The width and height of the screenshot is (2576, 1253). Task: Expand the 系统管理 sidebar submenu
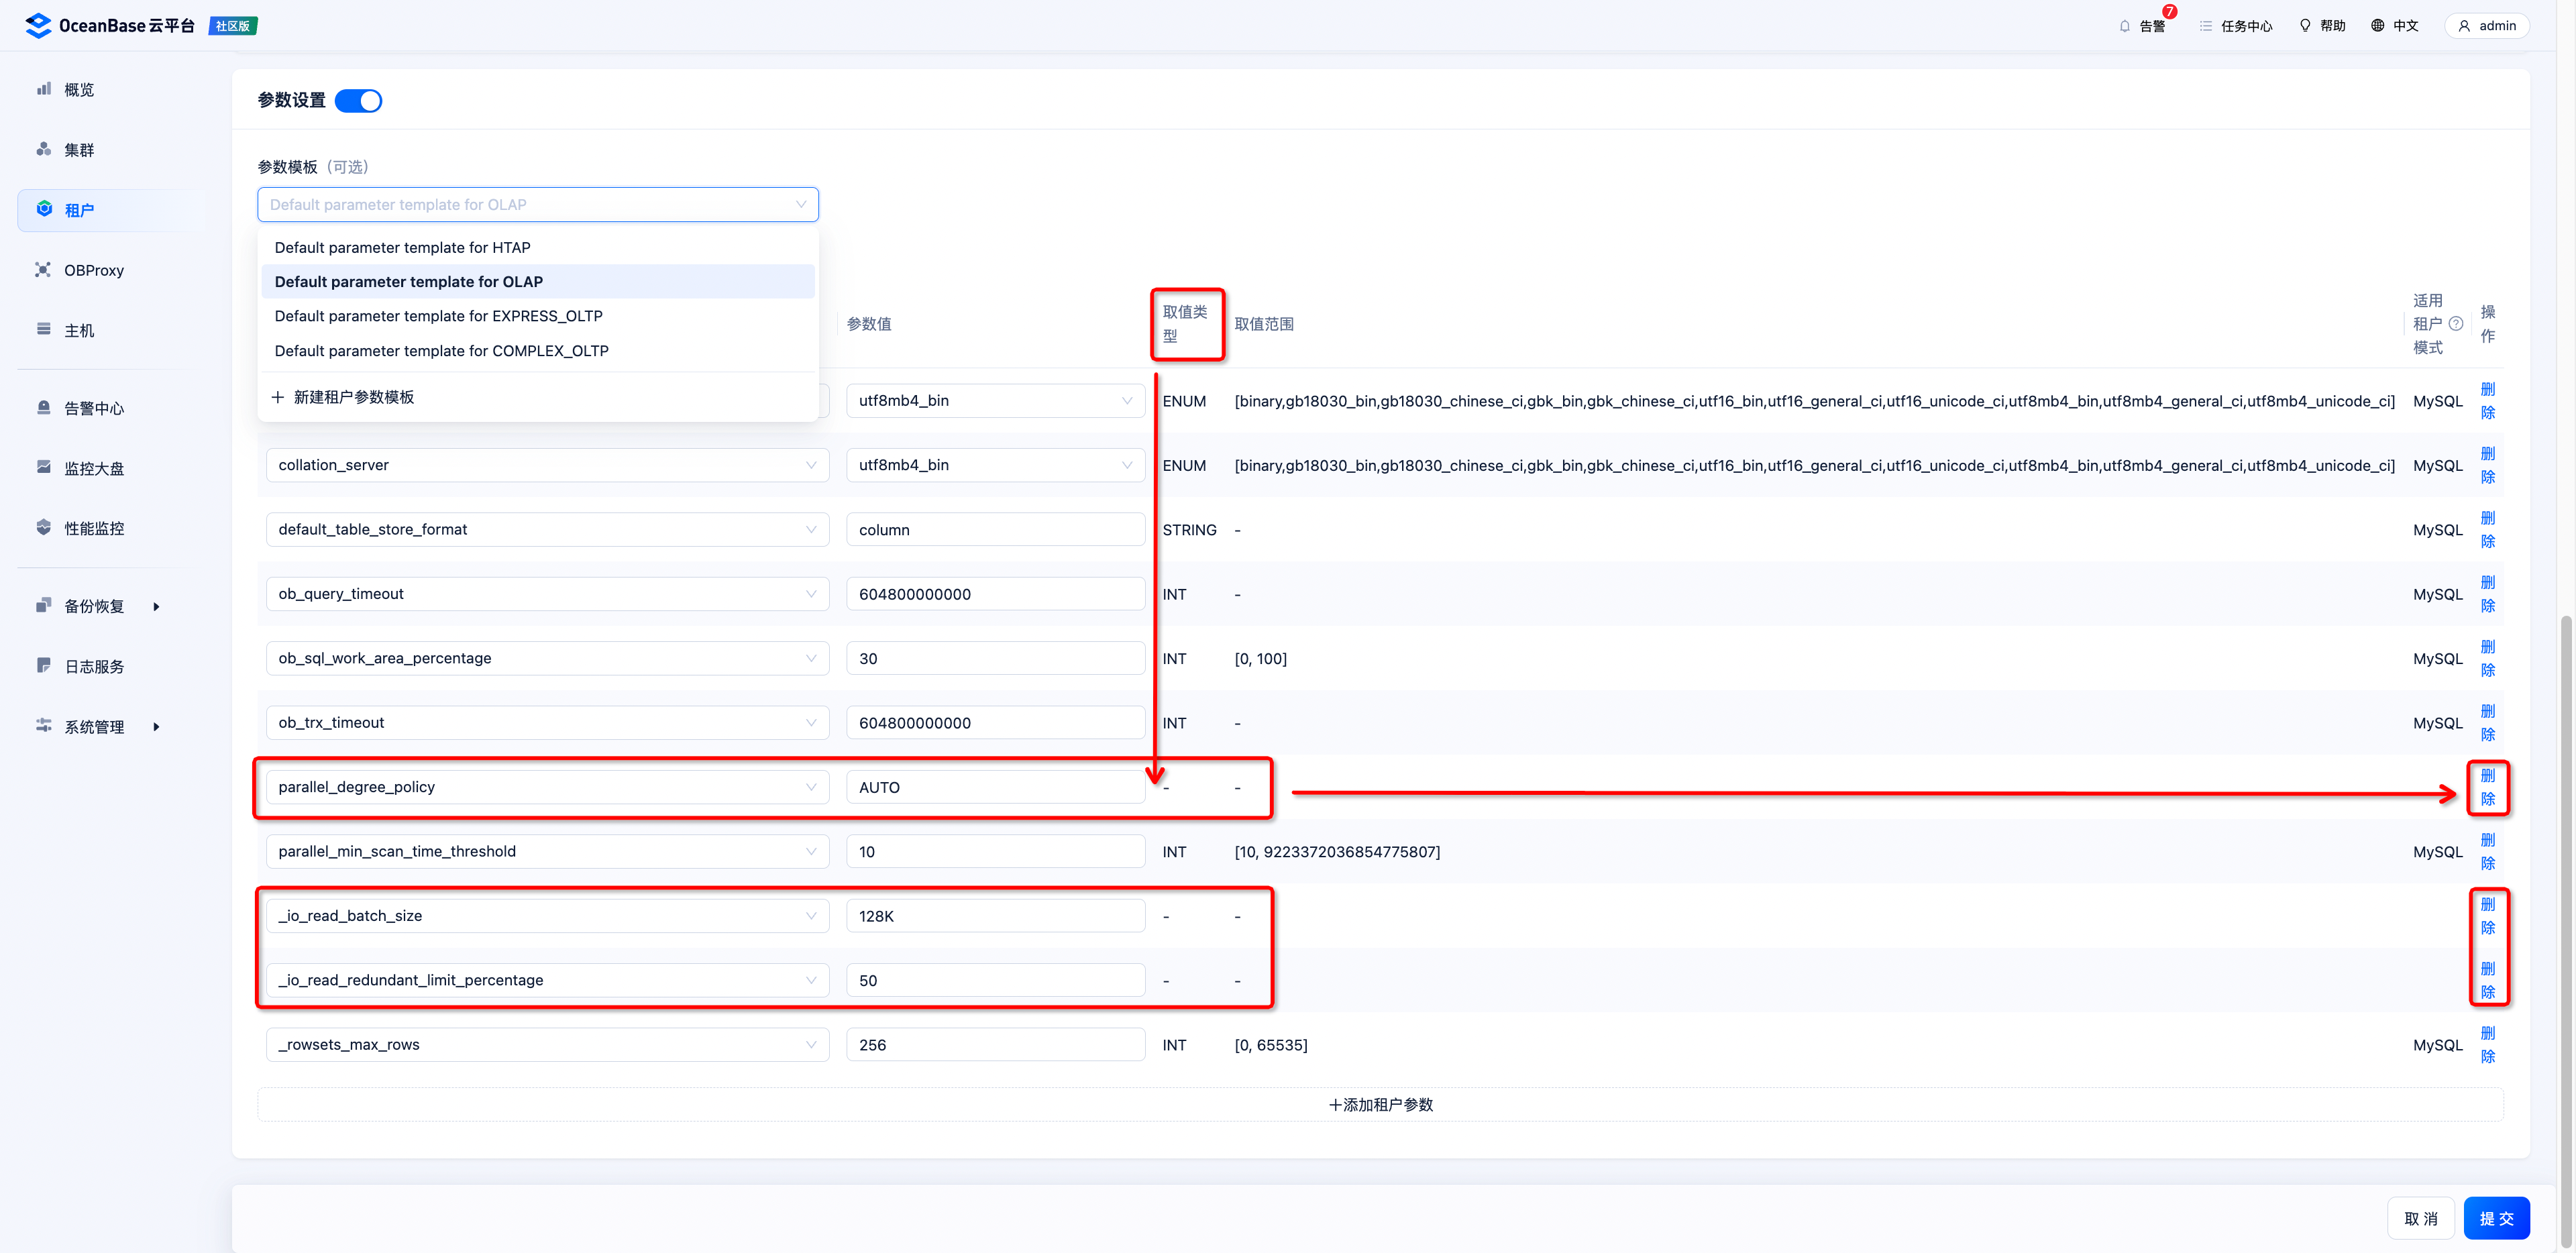coord(156,727)
